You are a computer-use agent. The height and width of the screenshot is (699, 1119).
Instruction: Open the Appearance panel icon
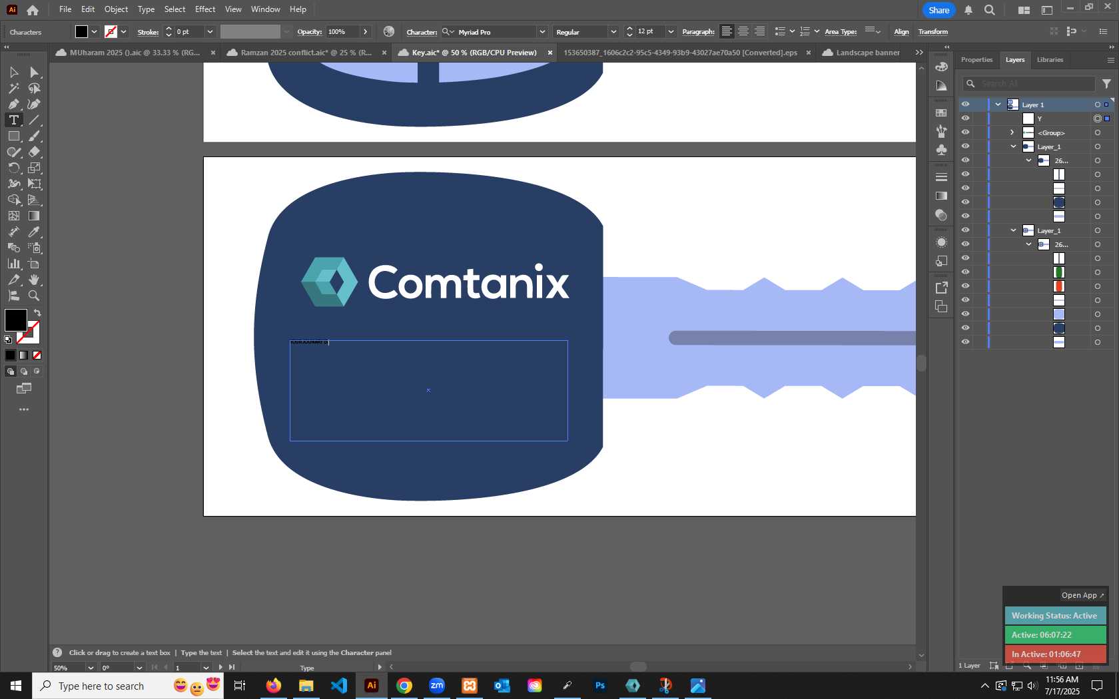pyautogui.click(x=941, y=242)
